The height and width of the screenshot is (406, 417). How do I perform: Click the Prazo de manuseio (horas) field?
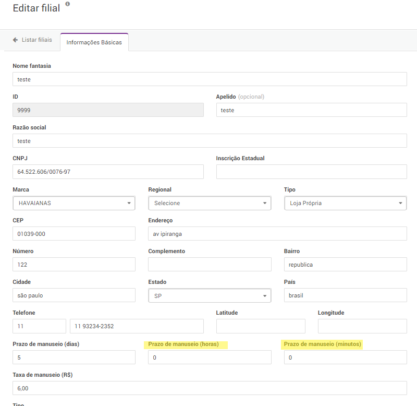(210, 357)
